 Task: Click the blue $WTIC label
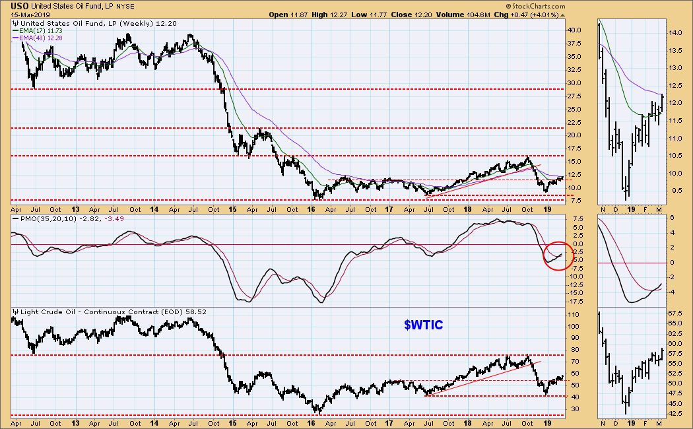click(424, 325)
